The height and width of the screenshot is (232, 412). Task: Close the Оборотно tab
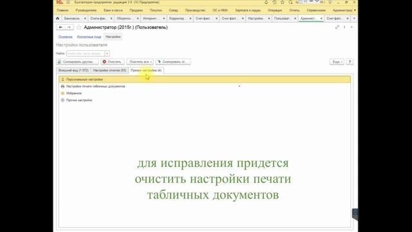(137, 19)
